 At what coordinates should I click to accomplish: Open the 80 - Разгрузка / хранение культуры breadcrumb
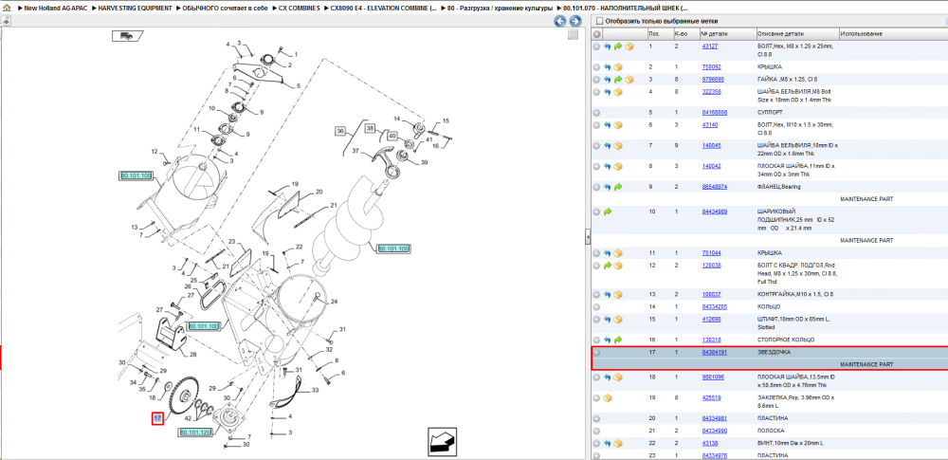point(500,9)
